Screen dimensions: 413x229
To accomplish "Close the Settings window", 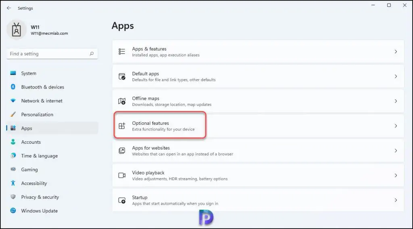I will [405, 5].
